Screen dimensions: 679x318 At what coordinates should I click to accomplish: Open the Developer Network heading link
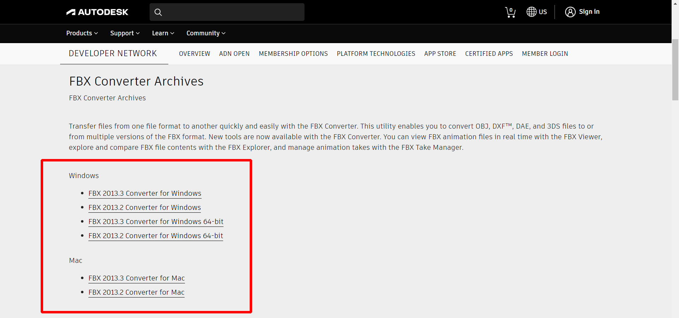pos(113,53)
